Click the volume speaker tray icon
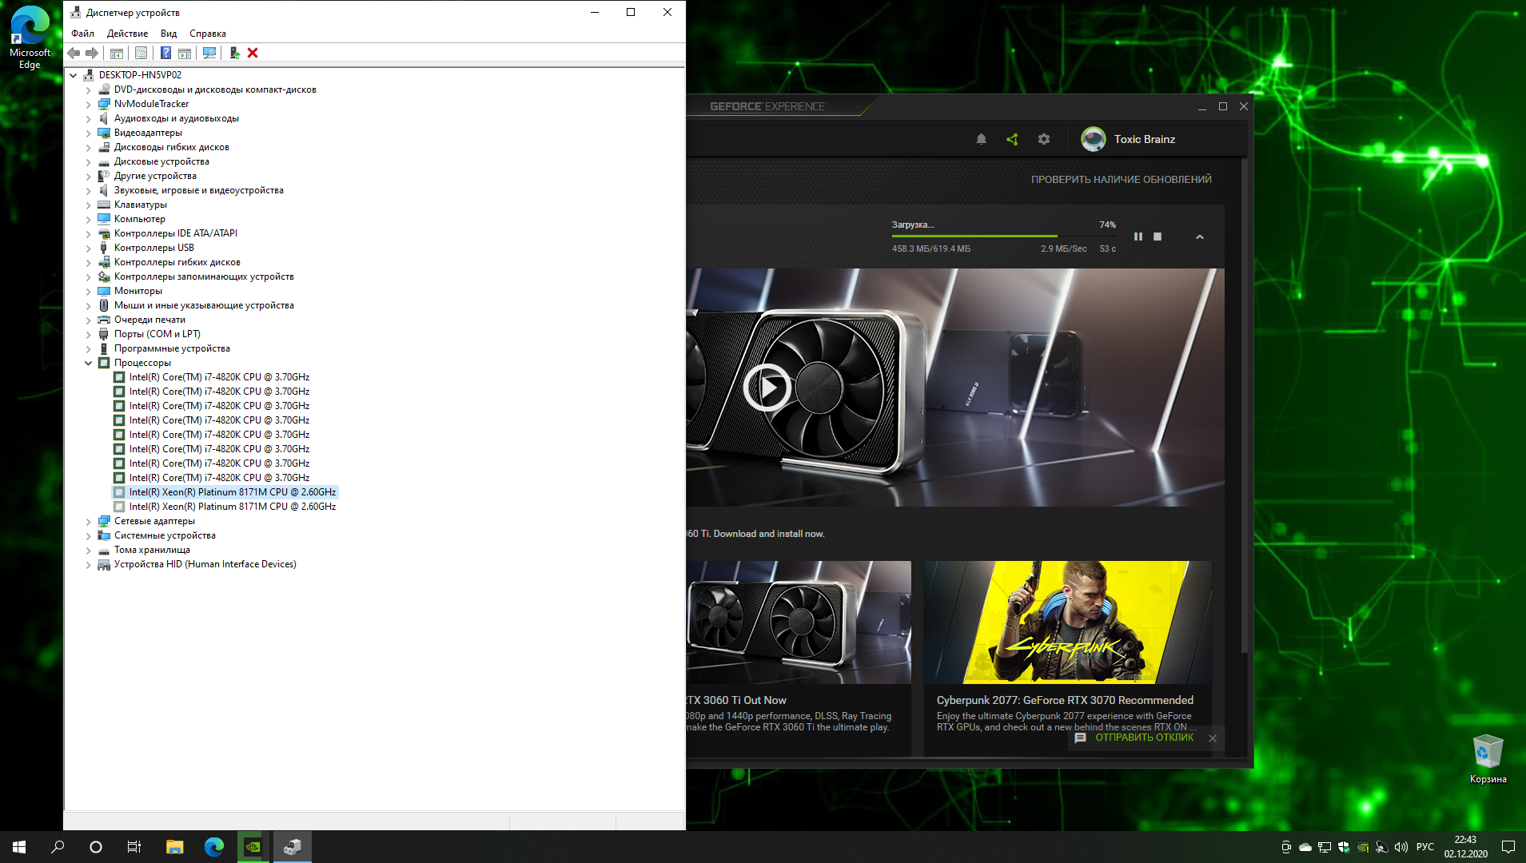Viewport: 1526px width, 863px height. click(1401, 847)
